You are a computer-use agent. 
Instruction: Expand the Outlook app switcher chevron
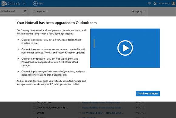[24, 3]
